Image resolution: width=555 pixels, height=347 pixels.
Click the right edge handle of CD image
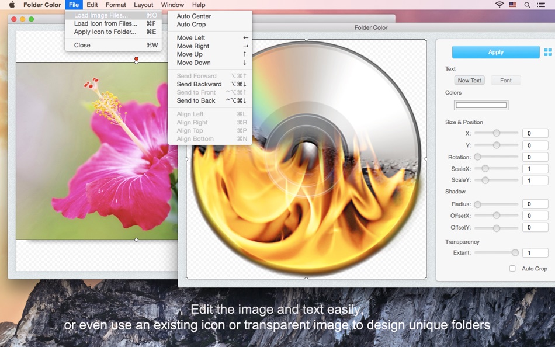click(x=426, y=159)
